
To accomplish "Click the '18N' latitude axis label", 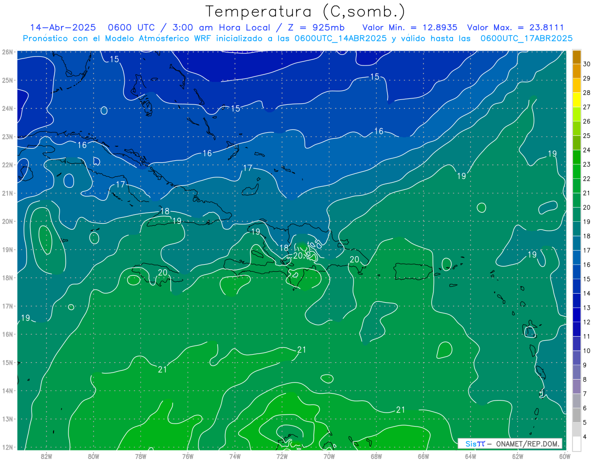I will [x=7, y=278].
